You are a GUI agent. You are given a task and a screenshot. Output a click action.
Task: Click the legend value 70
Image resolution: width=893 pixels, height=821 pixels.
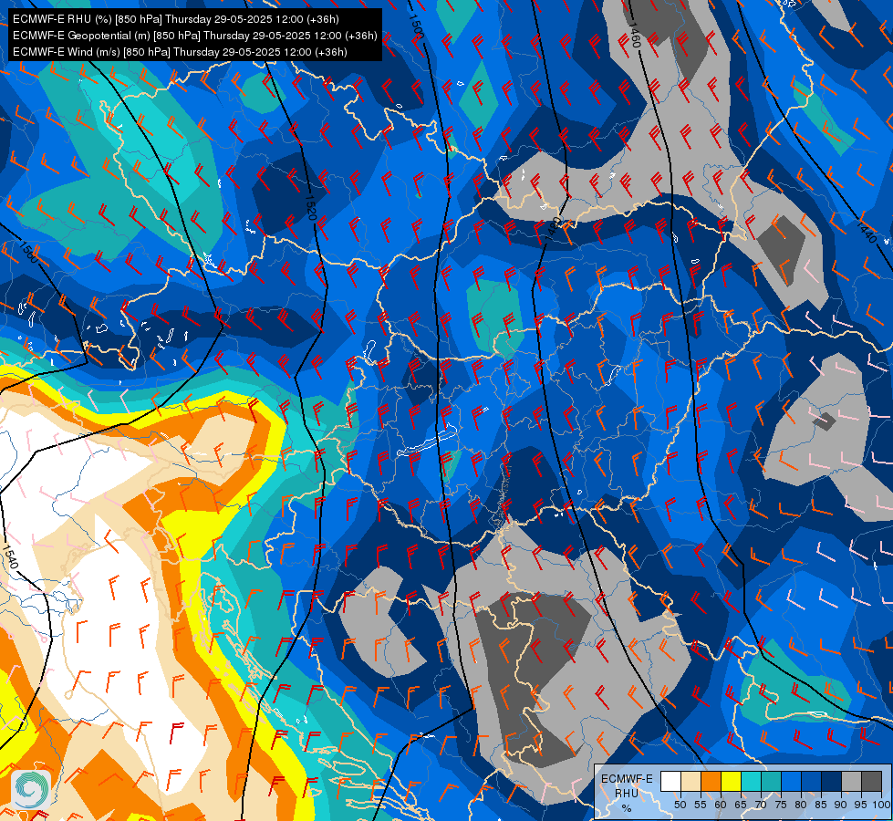pos(761,805)
